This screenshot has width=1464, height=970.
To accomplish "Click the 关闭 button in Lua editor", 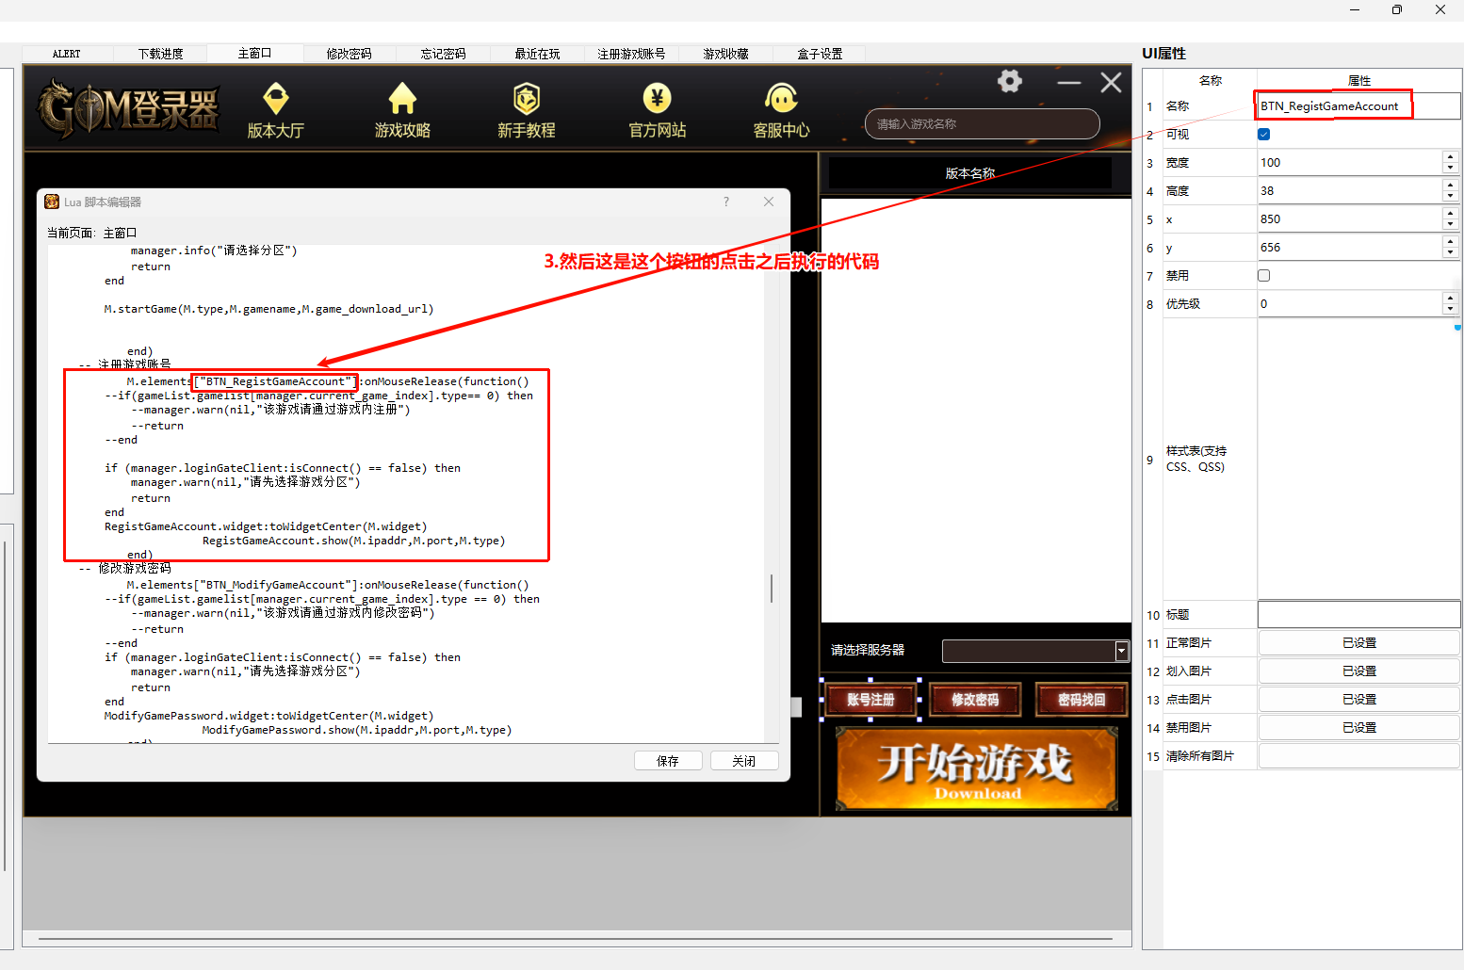I will pyautogui.click(x=744, y=761).
